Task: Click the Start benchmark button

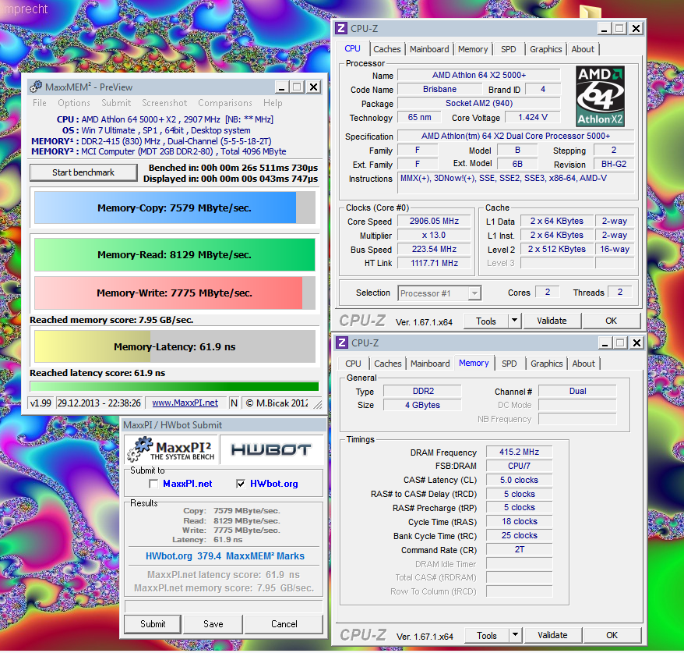Action: click(83, 172)
